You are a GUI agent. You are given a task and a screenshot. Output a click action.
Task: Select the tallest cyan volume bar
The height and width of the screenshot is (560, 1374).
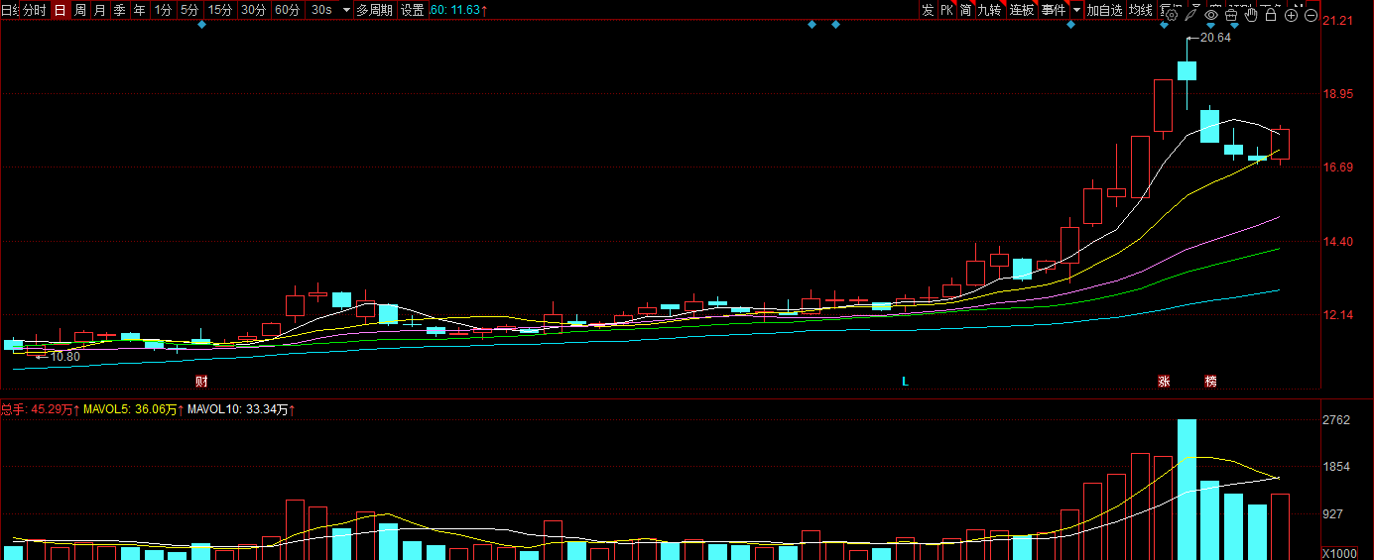pyautogui.click(x=1187, y=490)
